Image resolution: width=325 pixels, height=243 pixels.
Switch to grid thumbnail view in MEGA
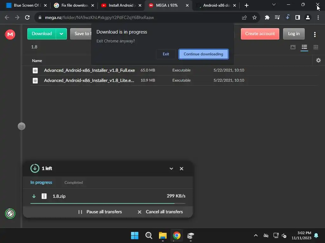tap(316, 47)
